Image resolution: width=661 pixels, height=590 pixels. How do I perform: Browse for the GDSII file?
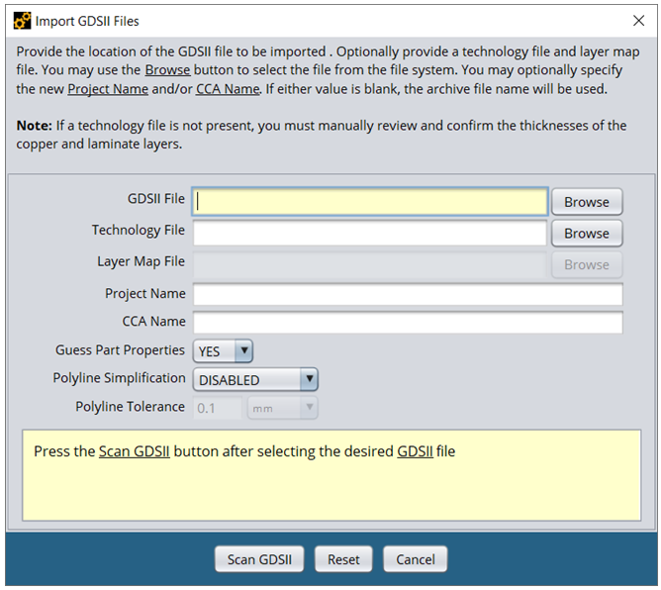pyautogui.click(x=586, y=201)
